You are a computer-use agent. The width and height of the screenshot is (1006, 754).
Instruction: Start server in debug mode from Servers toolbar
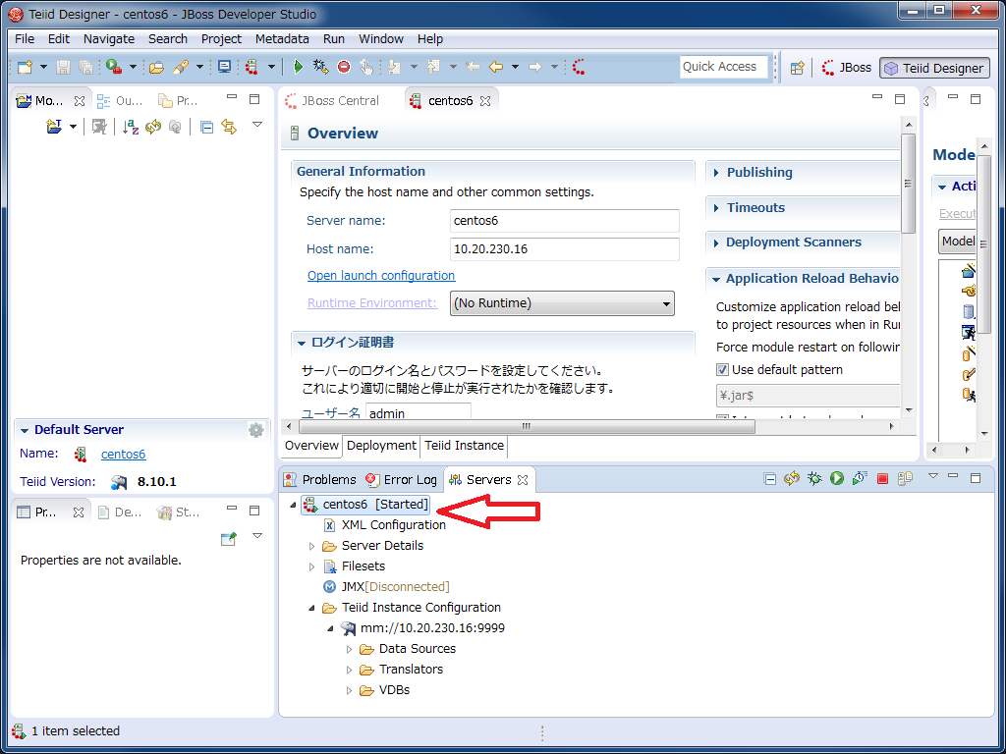[x=814, y=478]
